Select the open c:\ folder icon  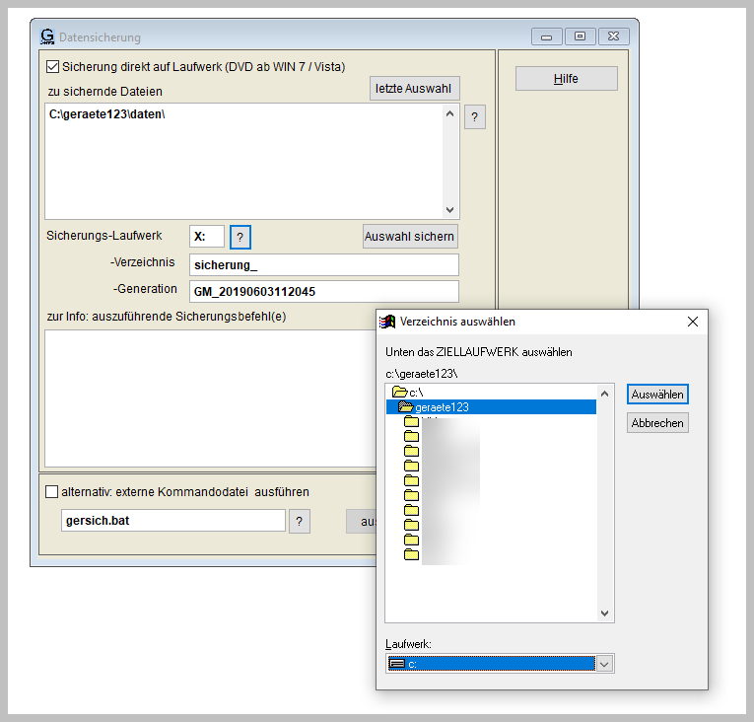399,393
